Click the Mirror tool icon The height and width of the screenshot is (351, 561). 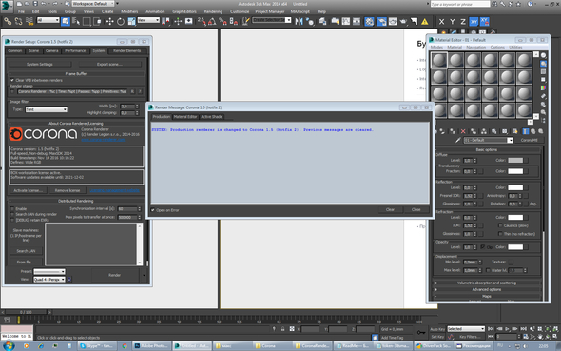(x=299, y=22)
